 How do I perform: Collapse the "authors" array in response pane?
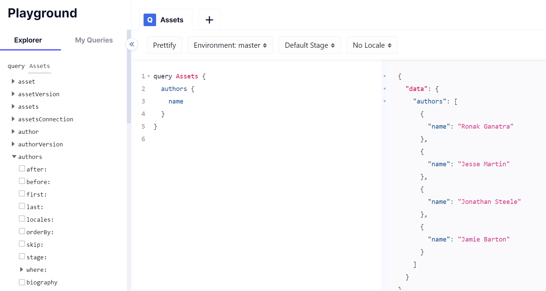coord(385,101)
